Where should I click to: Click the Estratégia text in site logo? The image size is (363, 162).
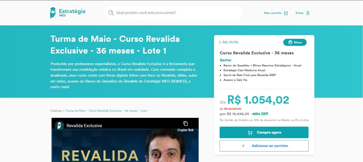pos(72,11)
